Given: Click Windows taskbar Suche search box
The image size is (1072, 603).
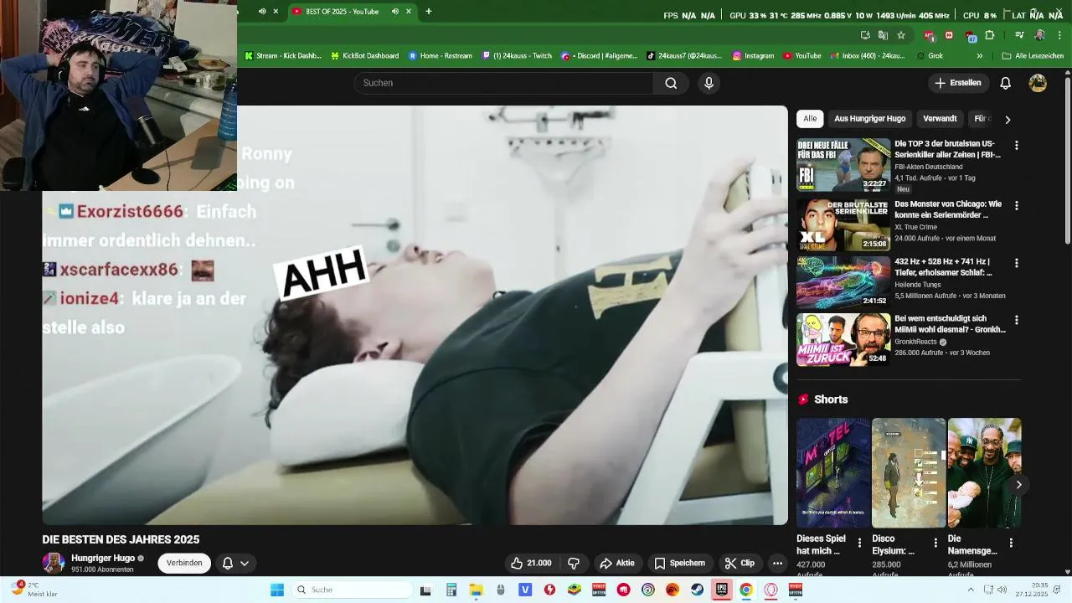Looking at the screenshot, I should pyautogui.click(x=352, y=590).
